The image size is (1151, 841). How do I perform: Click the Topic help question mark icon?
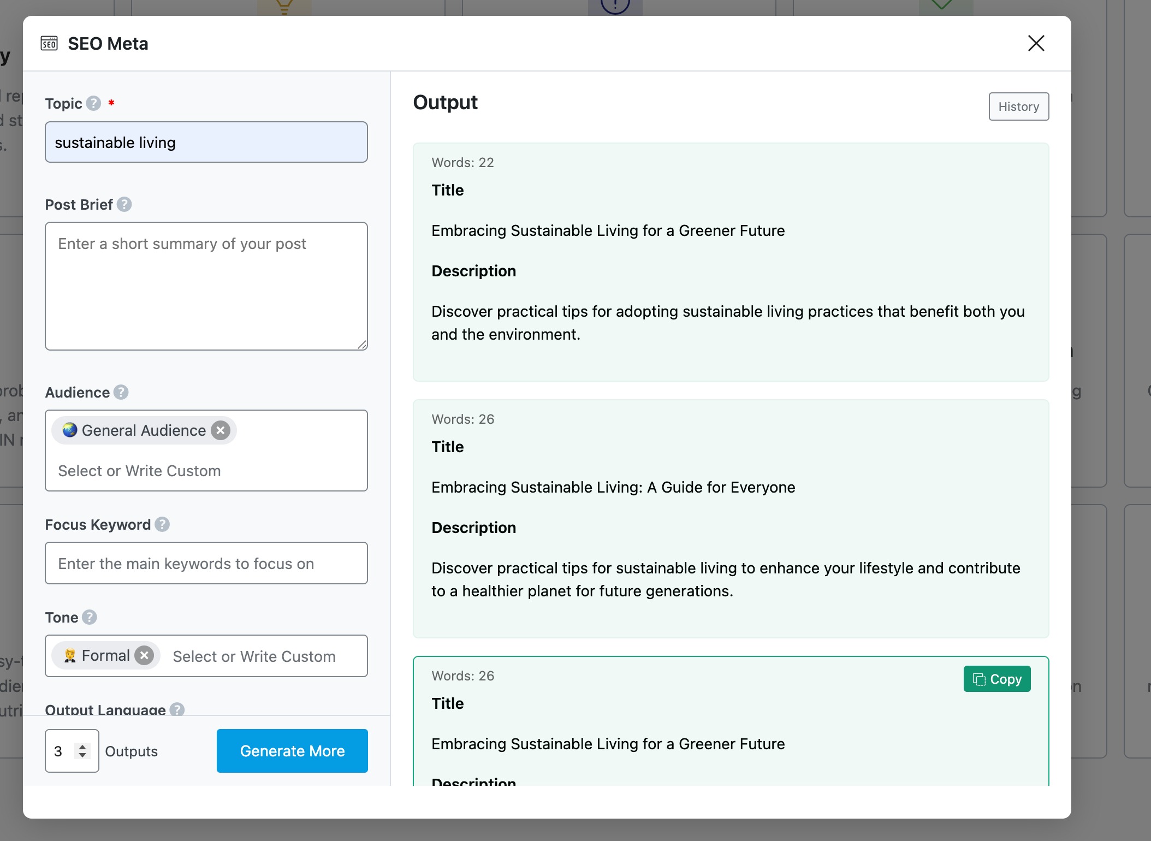[93, 103]
